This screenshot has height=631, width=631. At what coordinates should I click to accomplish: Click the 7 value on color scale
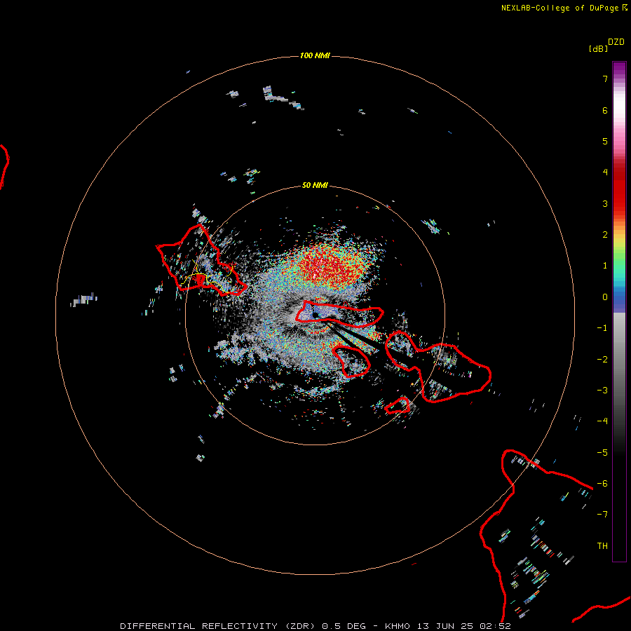click(x=605, y=79)
